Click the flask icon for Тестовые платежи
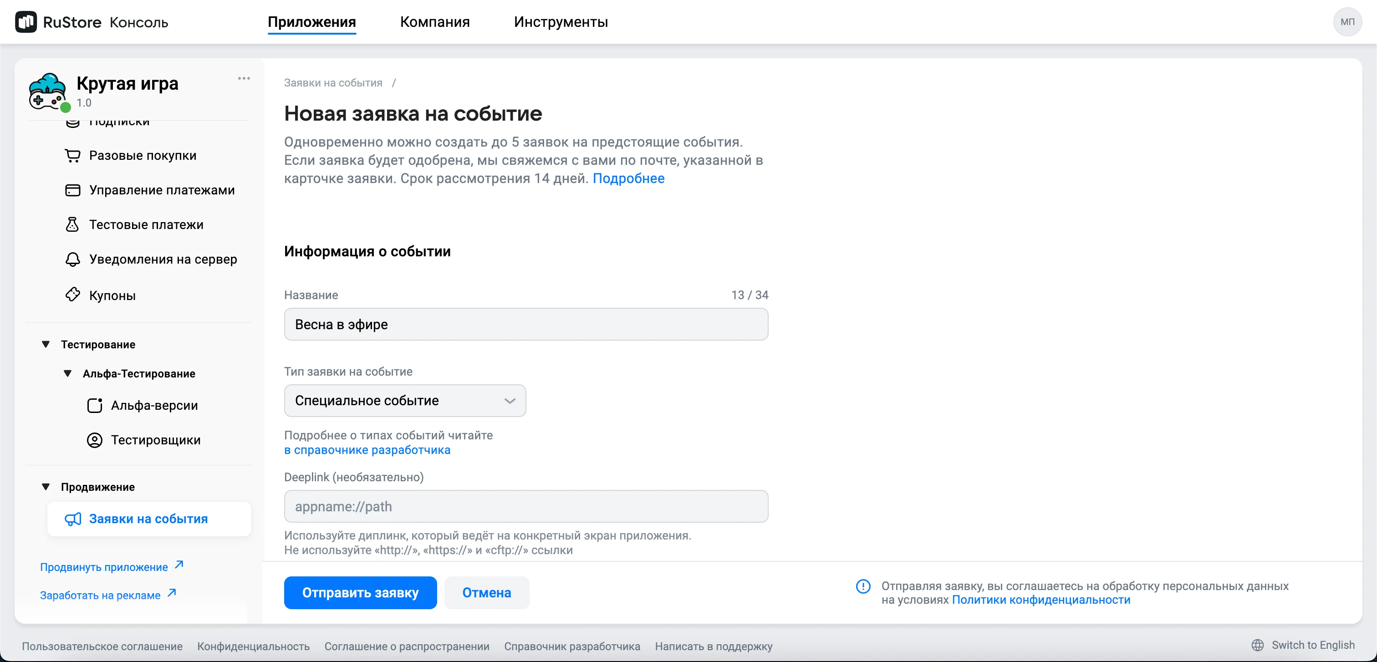Screen dimensions: 1377x662 click(x=72, y=224)
